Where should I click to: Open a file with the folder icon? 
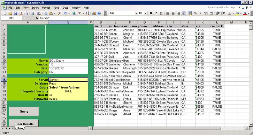pyautogui.click(x=10, y=13)
